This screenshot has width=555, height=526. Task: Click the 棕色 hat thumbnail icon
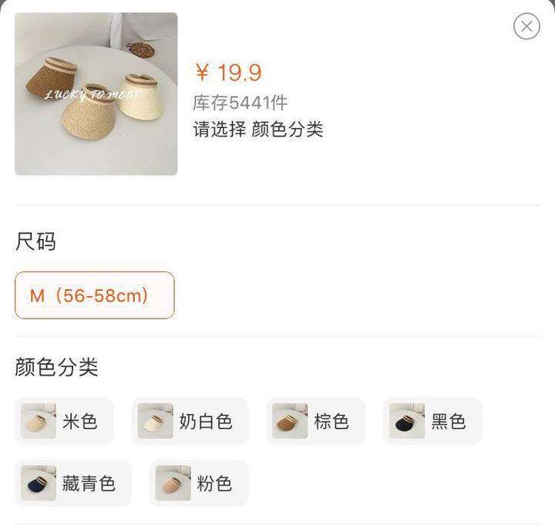290,421
